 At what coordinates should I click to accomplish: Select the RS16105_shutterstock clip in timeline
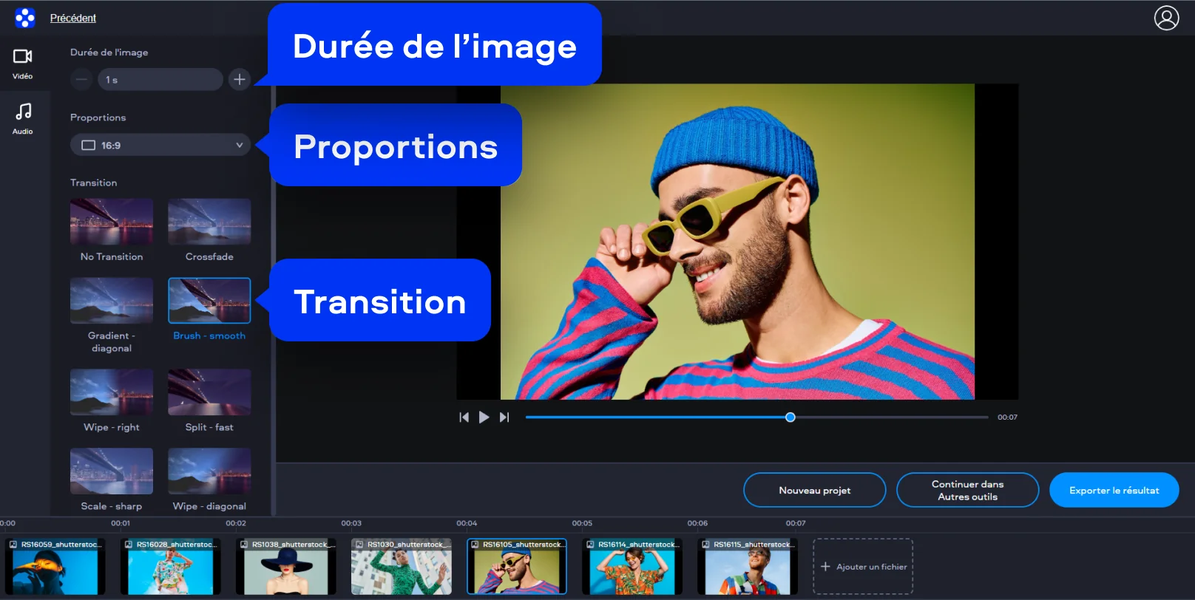click(x=517, y=567)
